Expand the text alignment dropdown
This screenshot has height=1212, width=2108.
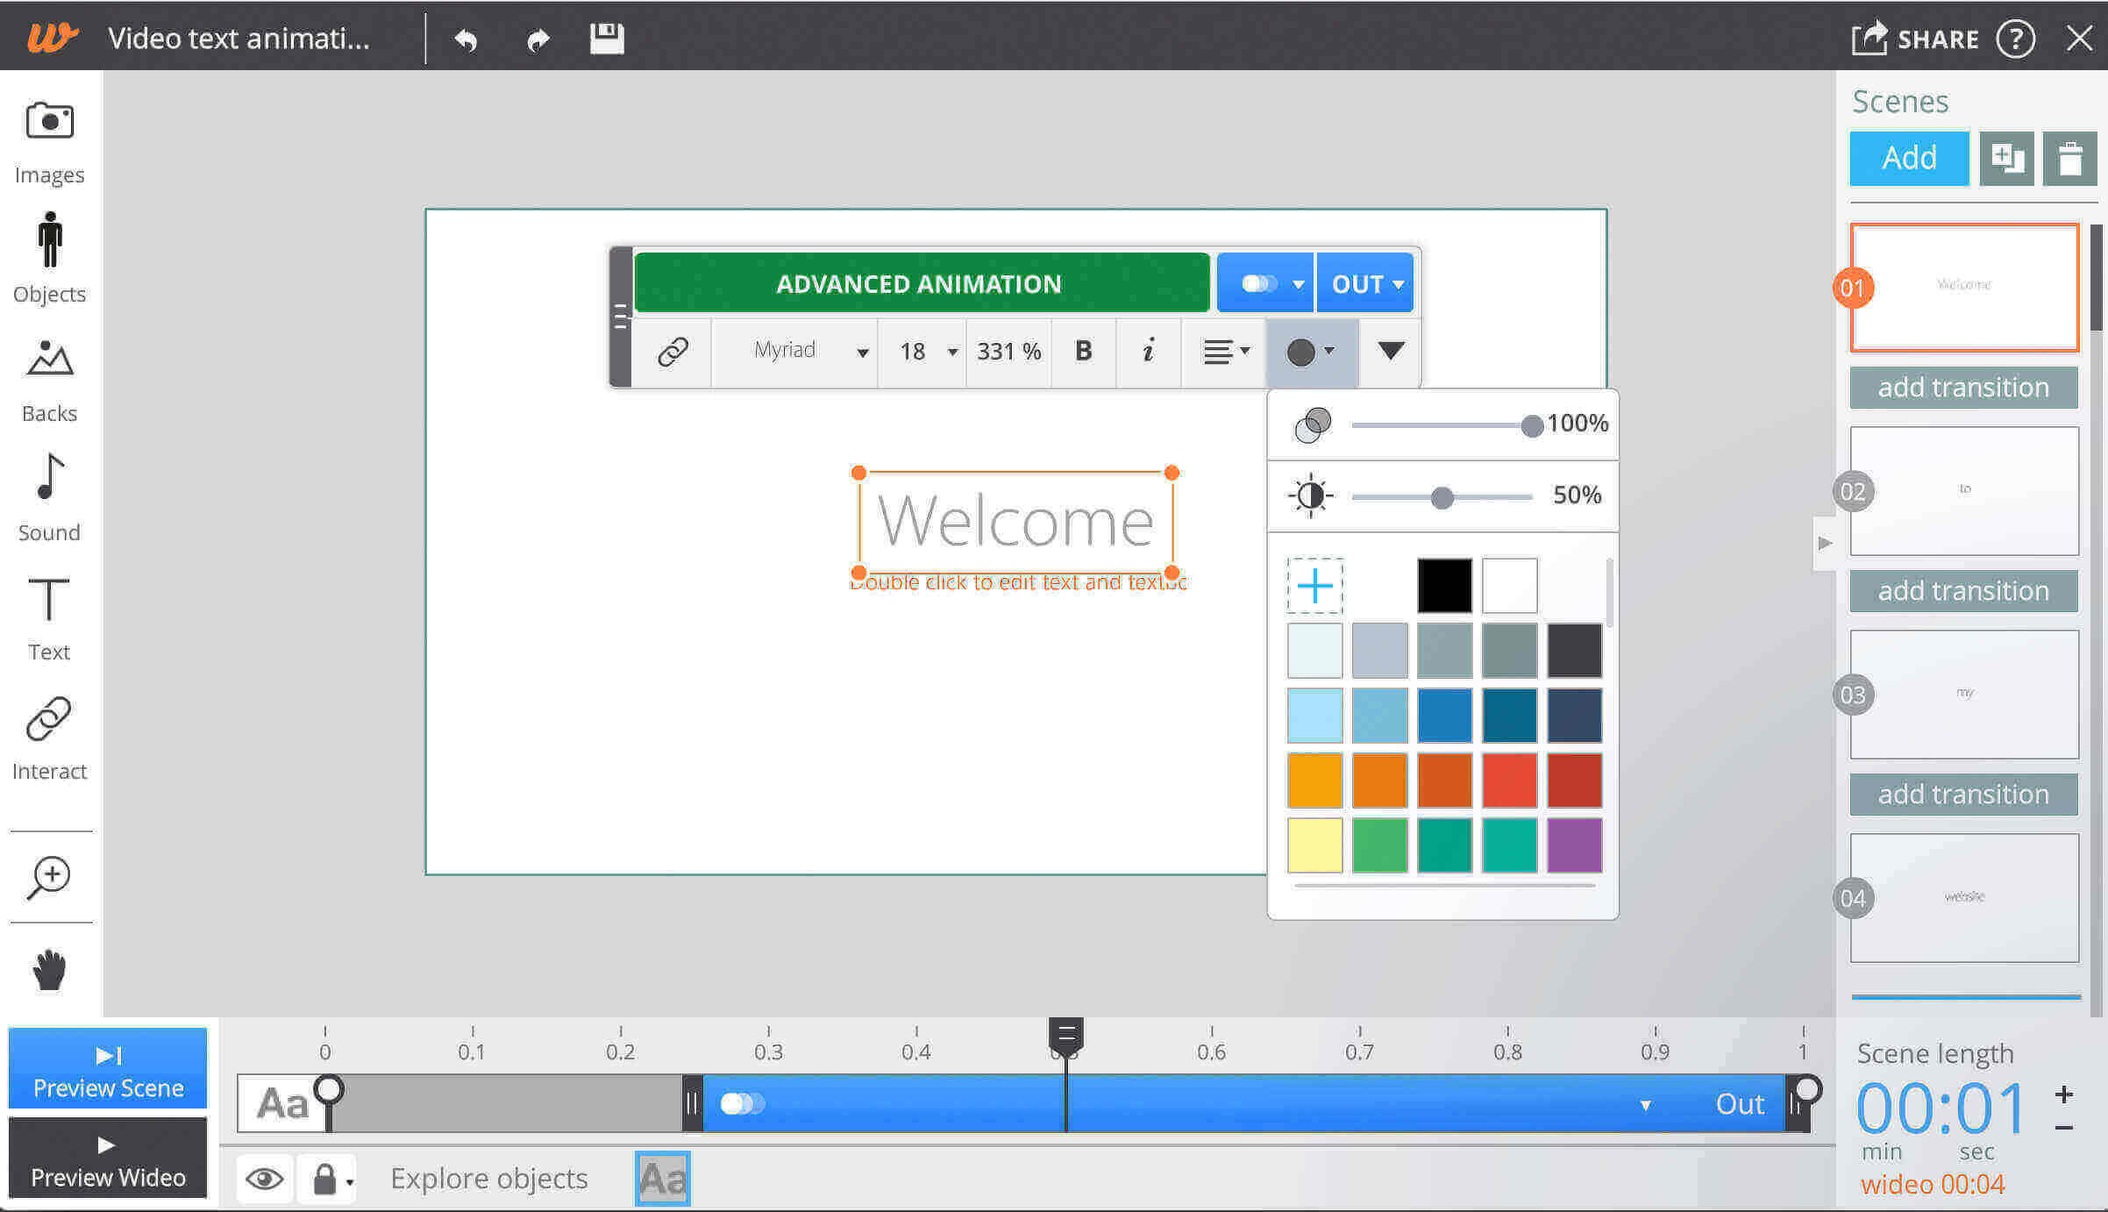(1226, 352)
